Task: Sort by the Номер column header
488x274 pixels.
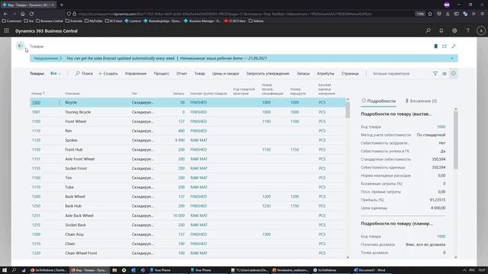Action: (x=38, y=93)
